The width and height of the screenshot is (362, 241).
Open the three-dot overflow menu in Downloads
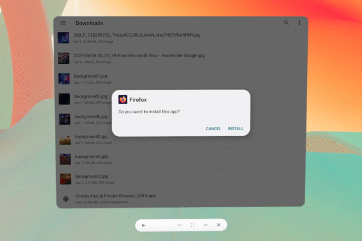[299, 23]
